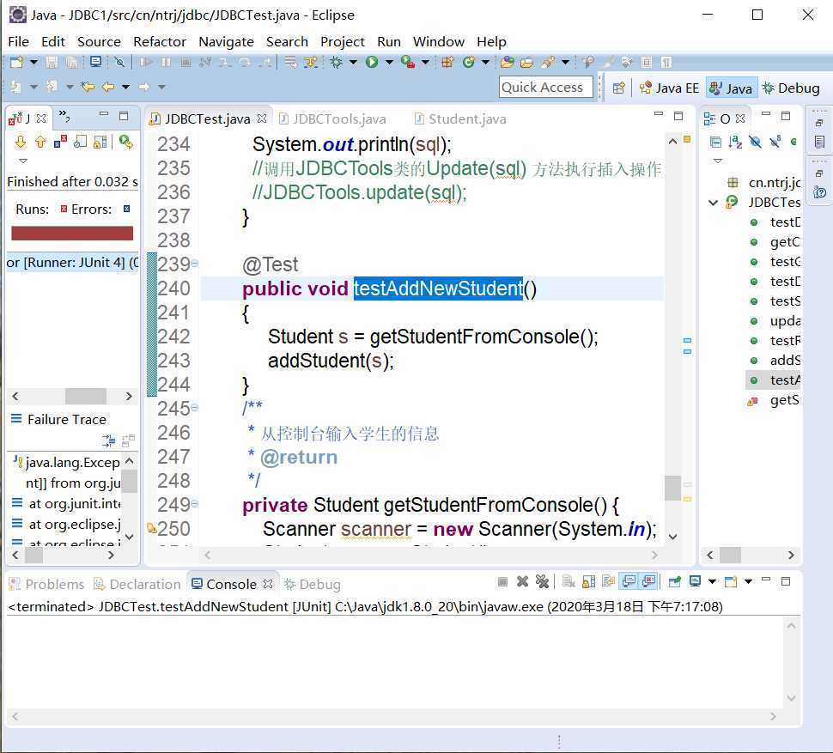Toggle Hide Static members in Outline
833x753 pixels.
(775, 142)
